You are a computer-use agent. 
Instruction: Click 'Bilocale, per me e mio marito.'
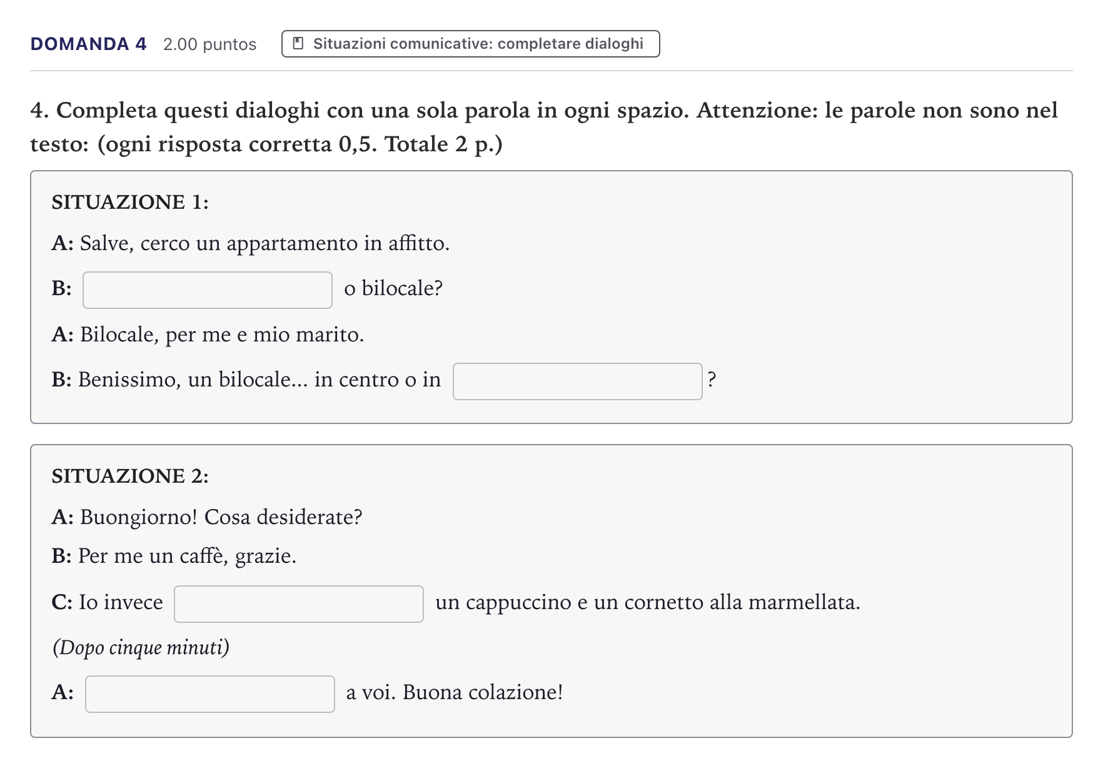click(222, 335)
